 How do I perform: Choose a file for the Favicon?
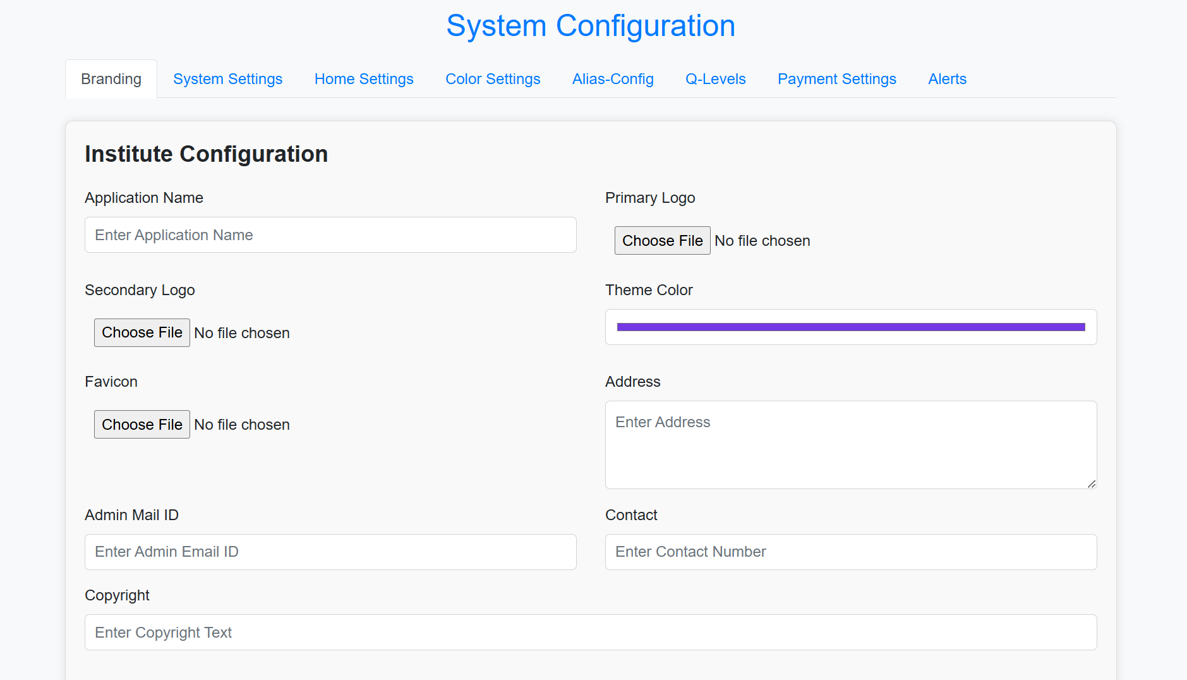[x=142, y=424]
